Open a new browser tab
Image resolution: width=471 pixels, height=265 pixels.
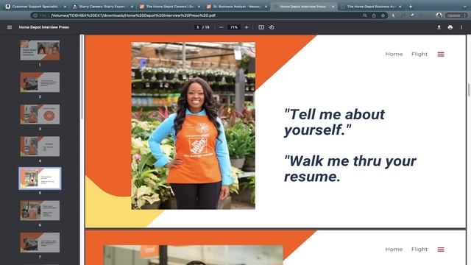[411, 7]
